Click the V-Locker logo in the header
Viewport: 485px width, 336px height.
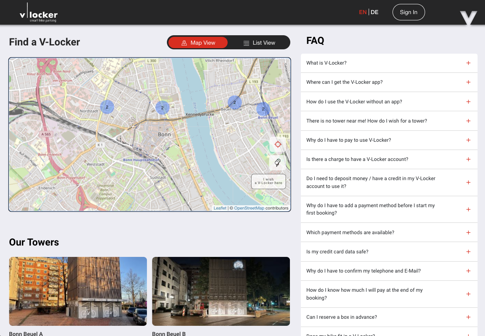click(x=38, y=12)
